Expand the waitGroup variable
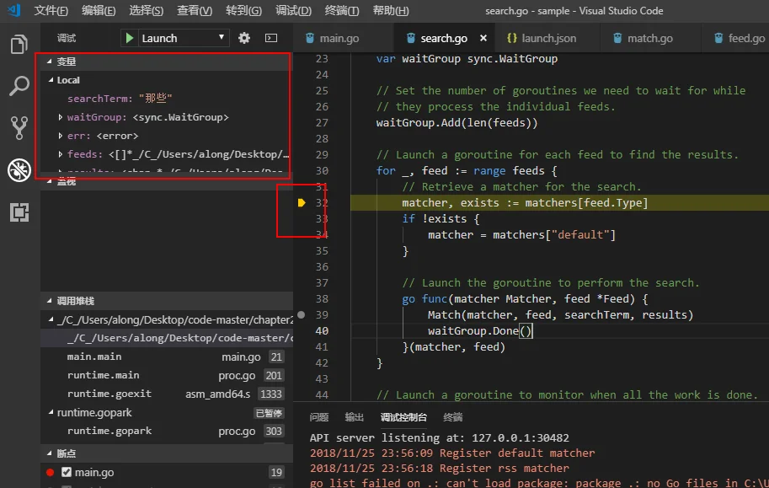769x488 pixels. [61, 117]
